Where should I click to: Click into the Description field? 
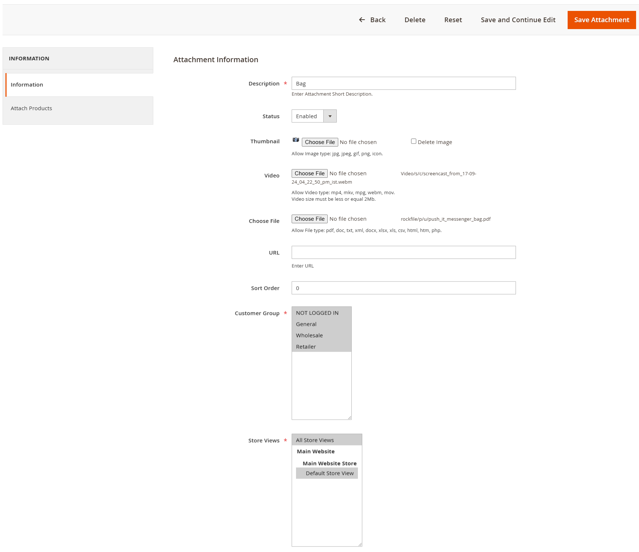(403, 83)
